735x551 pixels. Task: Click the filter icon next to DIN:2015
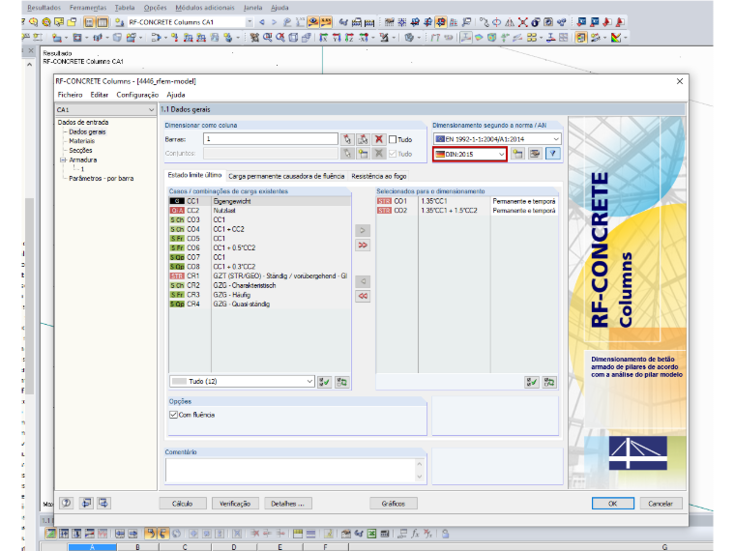553,154
